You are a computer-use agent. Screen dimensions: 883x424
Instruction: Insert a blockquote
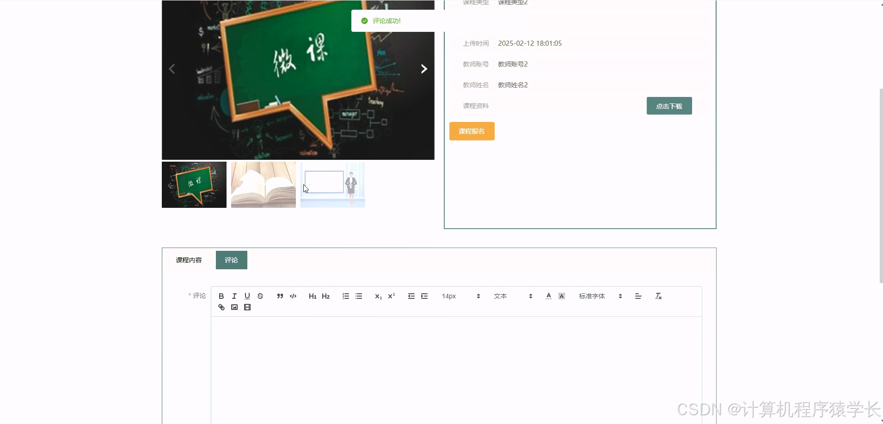280,296
